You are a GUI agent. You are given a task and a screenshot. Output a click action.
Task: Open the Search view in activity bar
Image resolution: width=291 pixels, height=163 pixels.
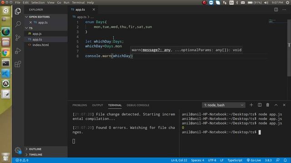18,24
